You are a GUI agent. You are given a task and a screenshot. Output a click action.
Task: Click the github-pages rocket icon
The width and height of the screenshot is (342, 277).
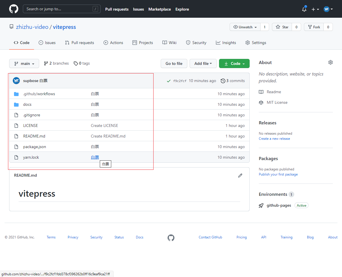coord(261,206)
